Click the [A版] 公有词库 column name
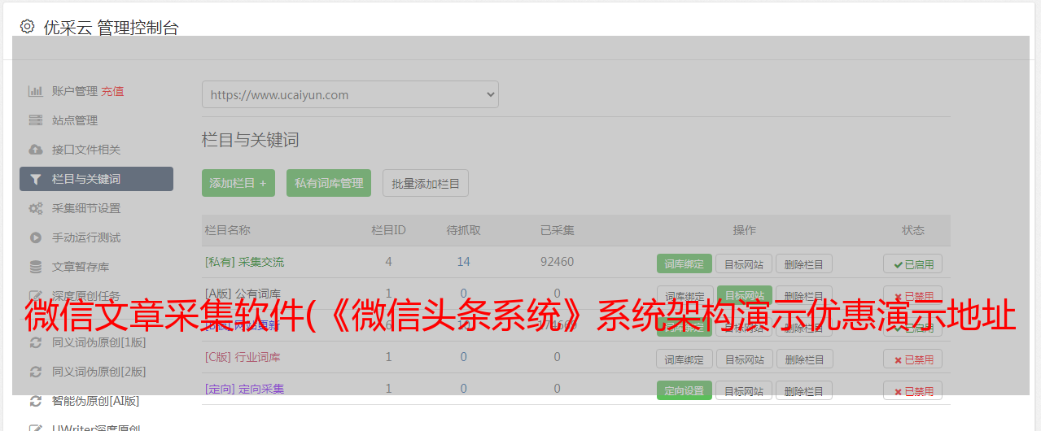Viewport: 1041px width, 431px height. coord(243,294)
